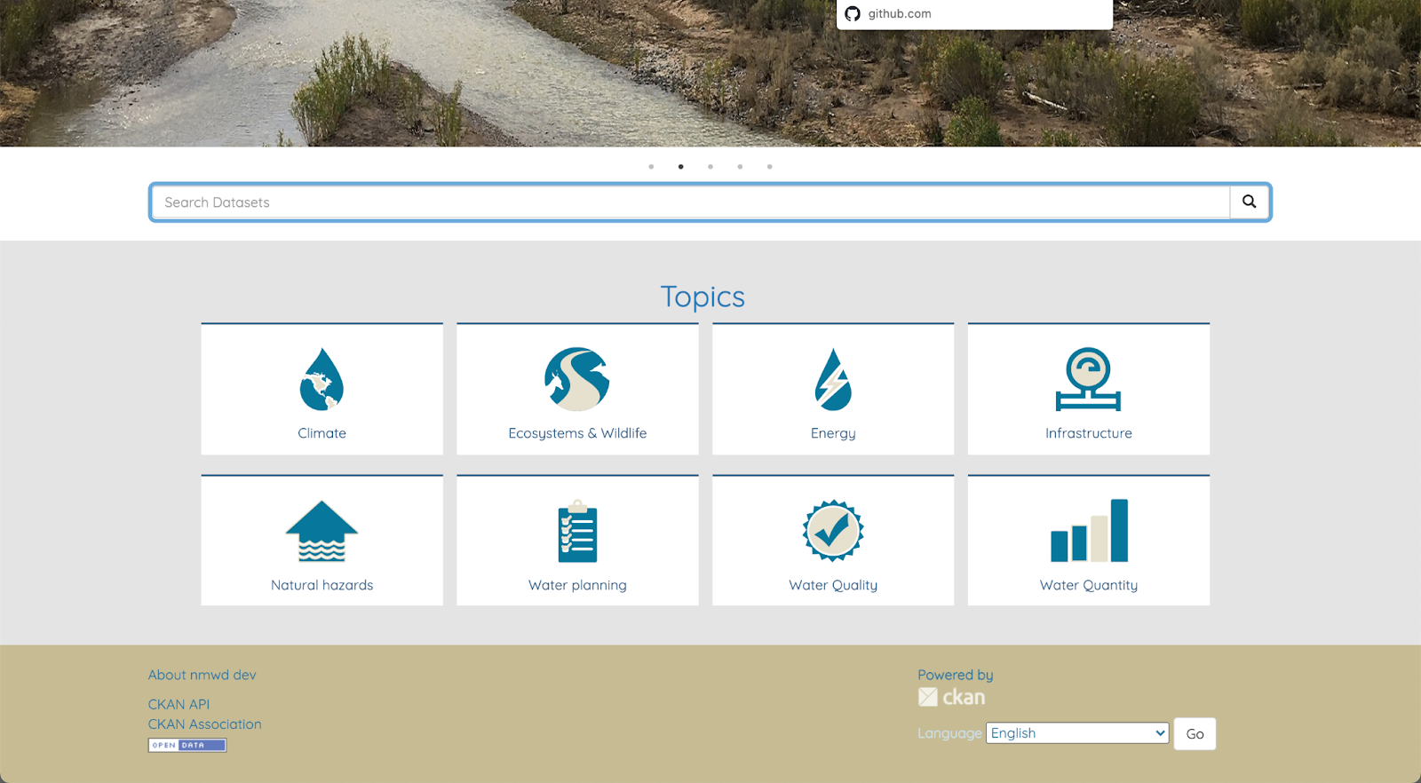Open the Climate topic water-drop icon
Viewport: 1421px width, 783px height.
[322, 379]
